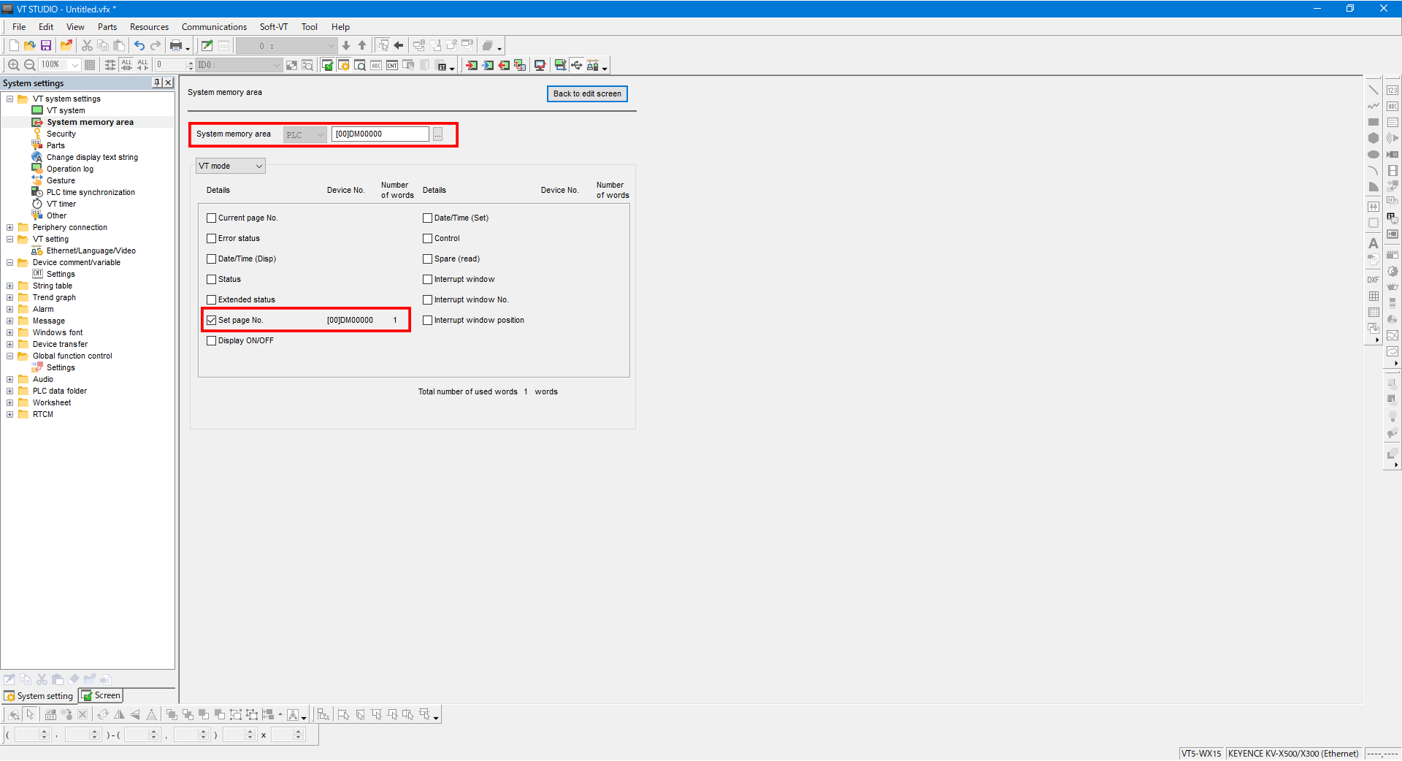This screenshot has width=1402, height=761.
Task: Click the system memory area address field
Action: coord(380,134)
